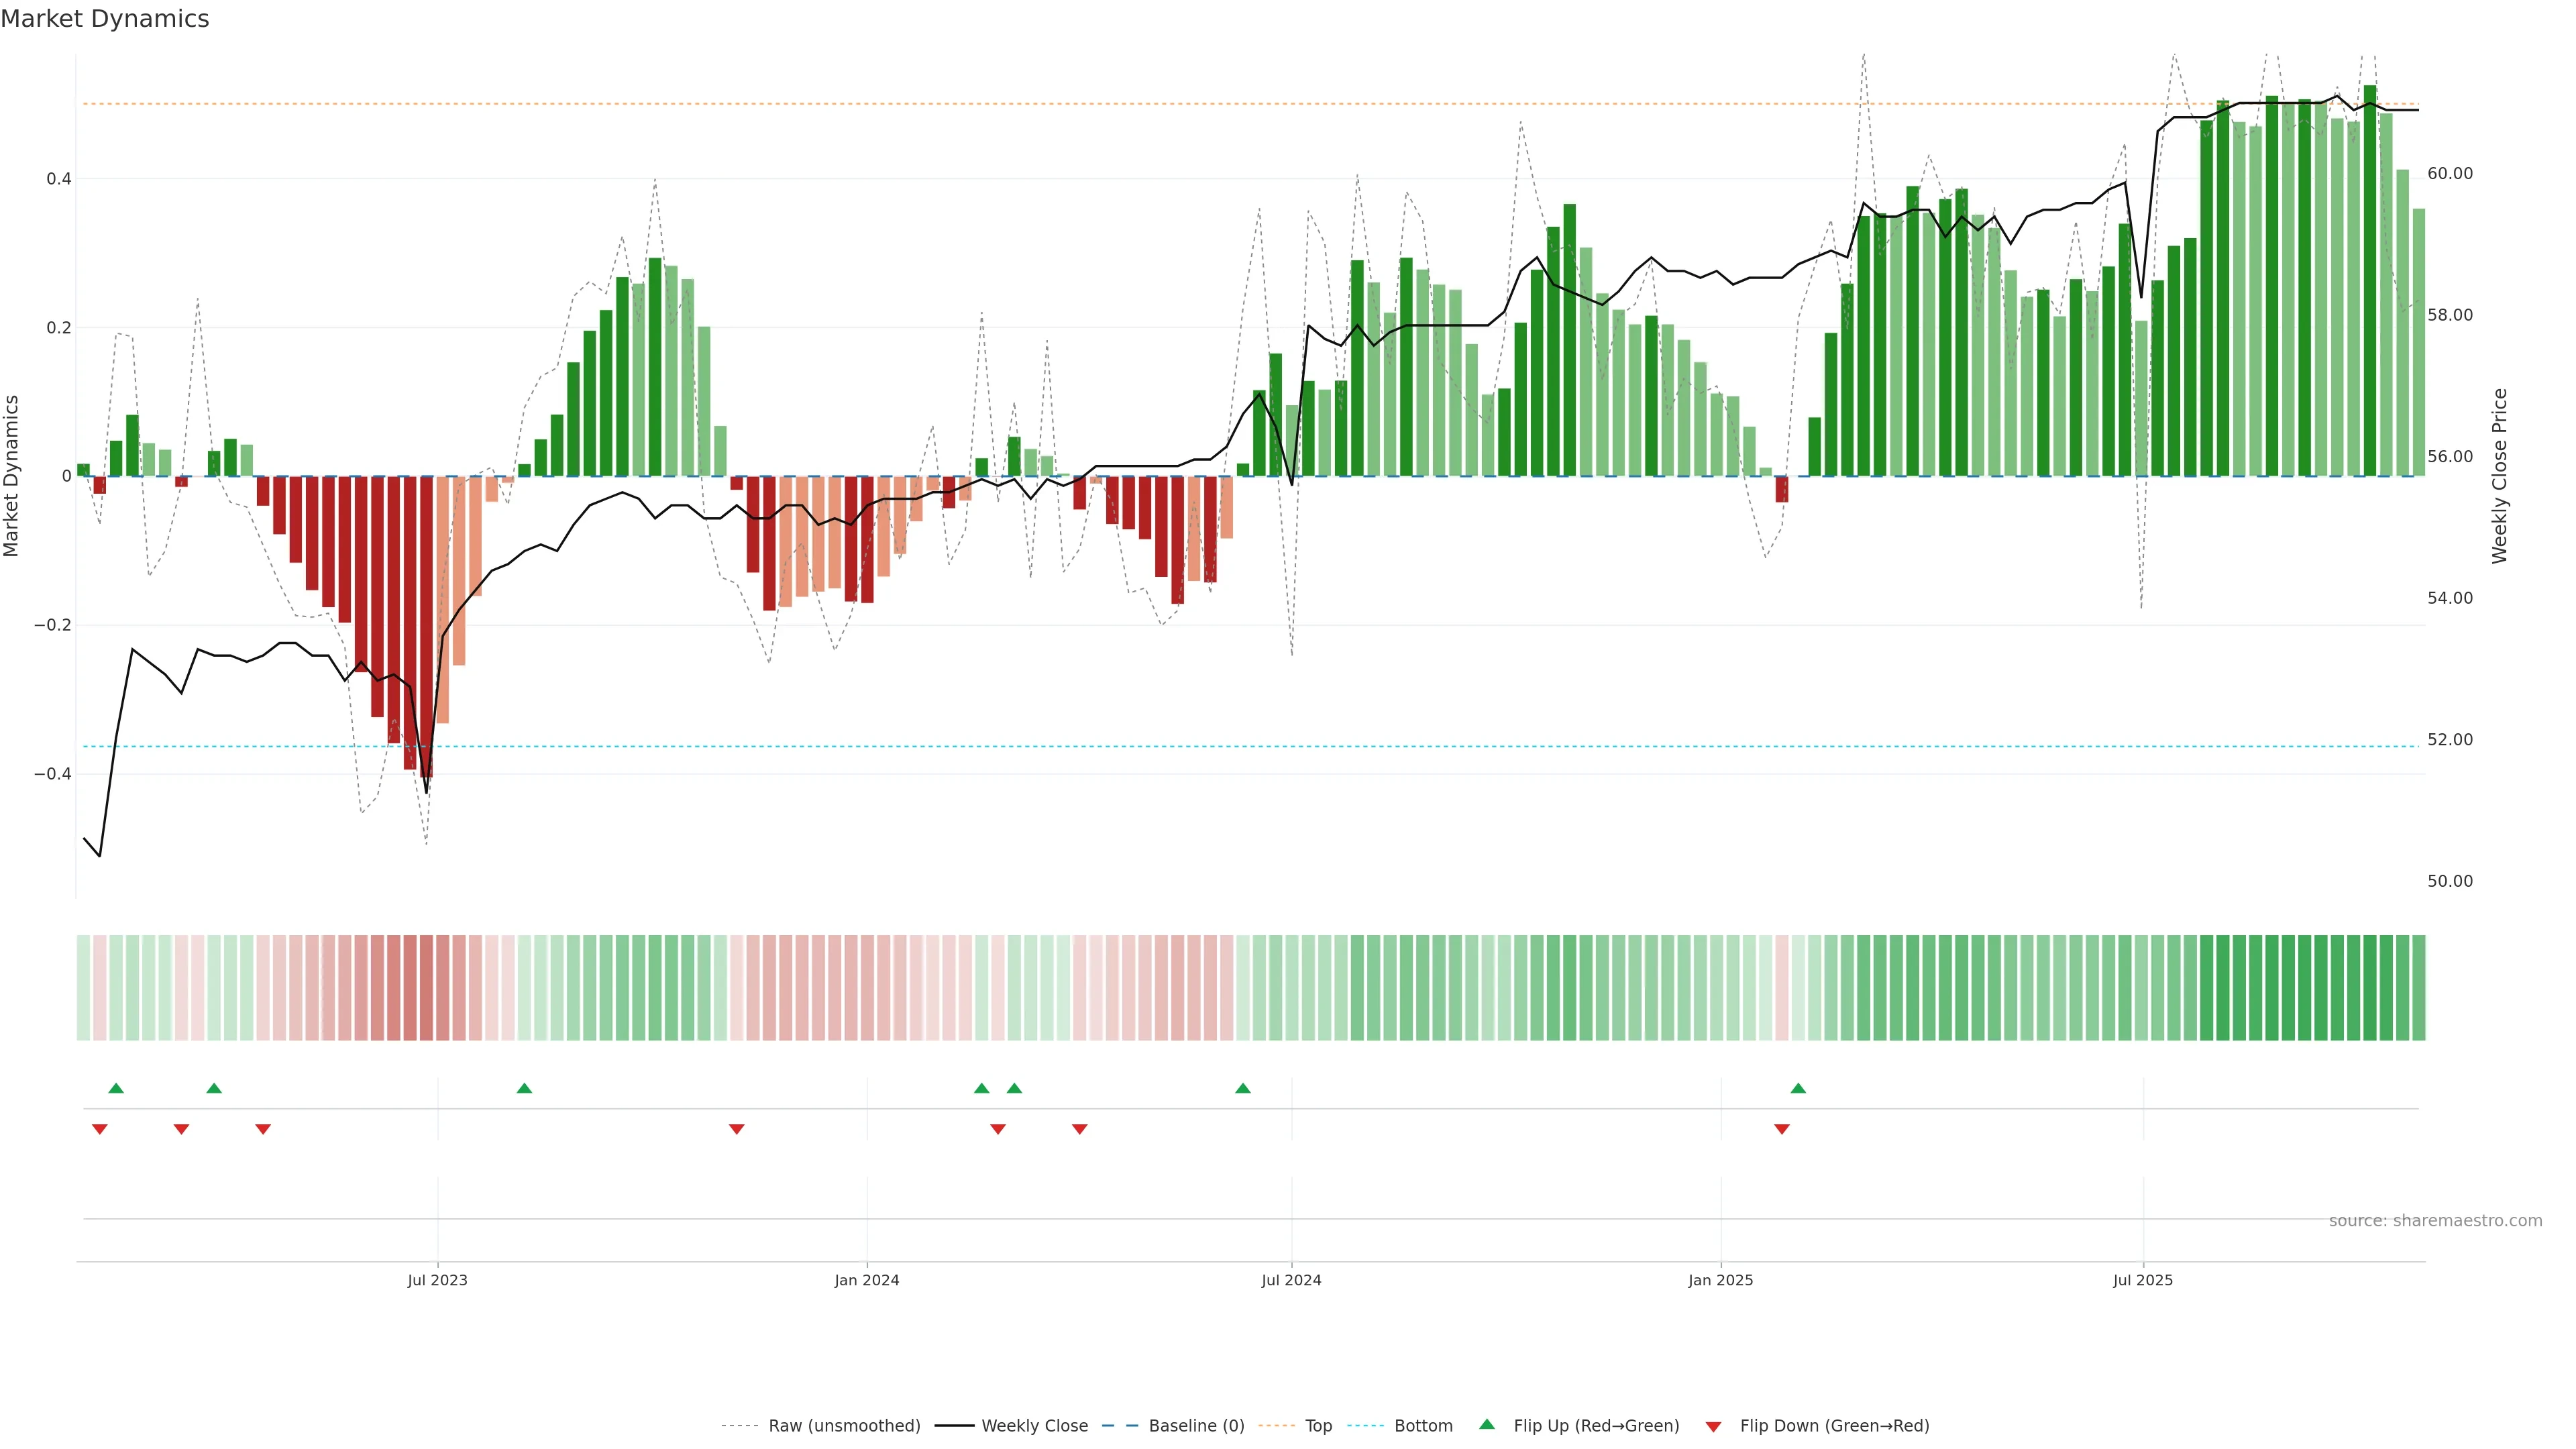Viewport: 2576px width, 1449px height.
Task: Click the Flip Up green triangle legend icon
Action: (x=1487, y=1424)
